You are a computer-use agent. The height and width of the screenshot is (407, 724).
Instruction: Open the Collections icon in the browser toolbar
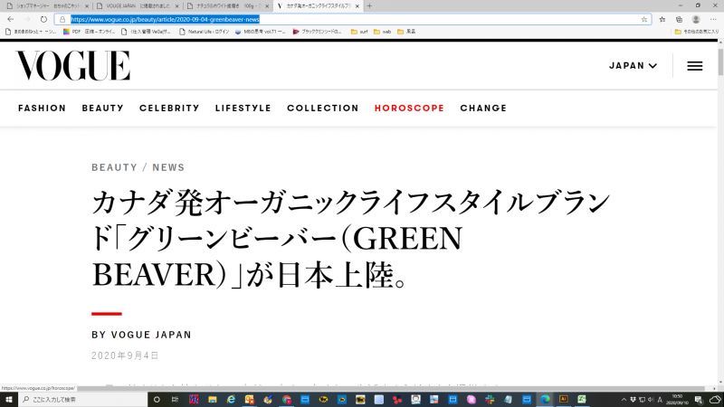point(679,19)
